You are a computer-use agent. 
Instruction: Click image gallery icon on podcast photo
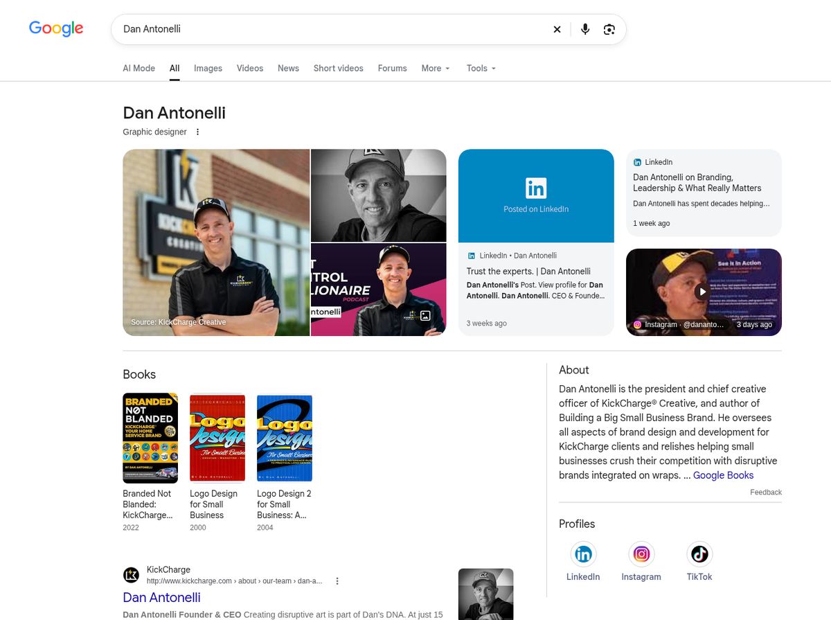[x=426, y=316]
